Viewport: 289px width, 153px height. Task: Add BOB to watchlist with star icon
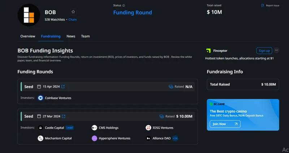coord(73,12)
